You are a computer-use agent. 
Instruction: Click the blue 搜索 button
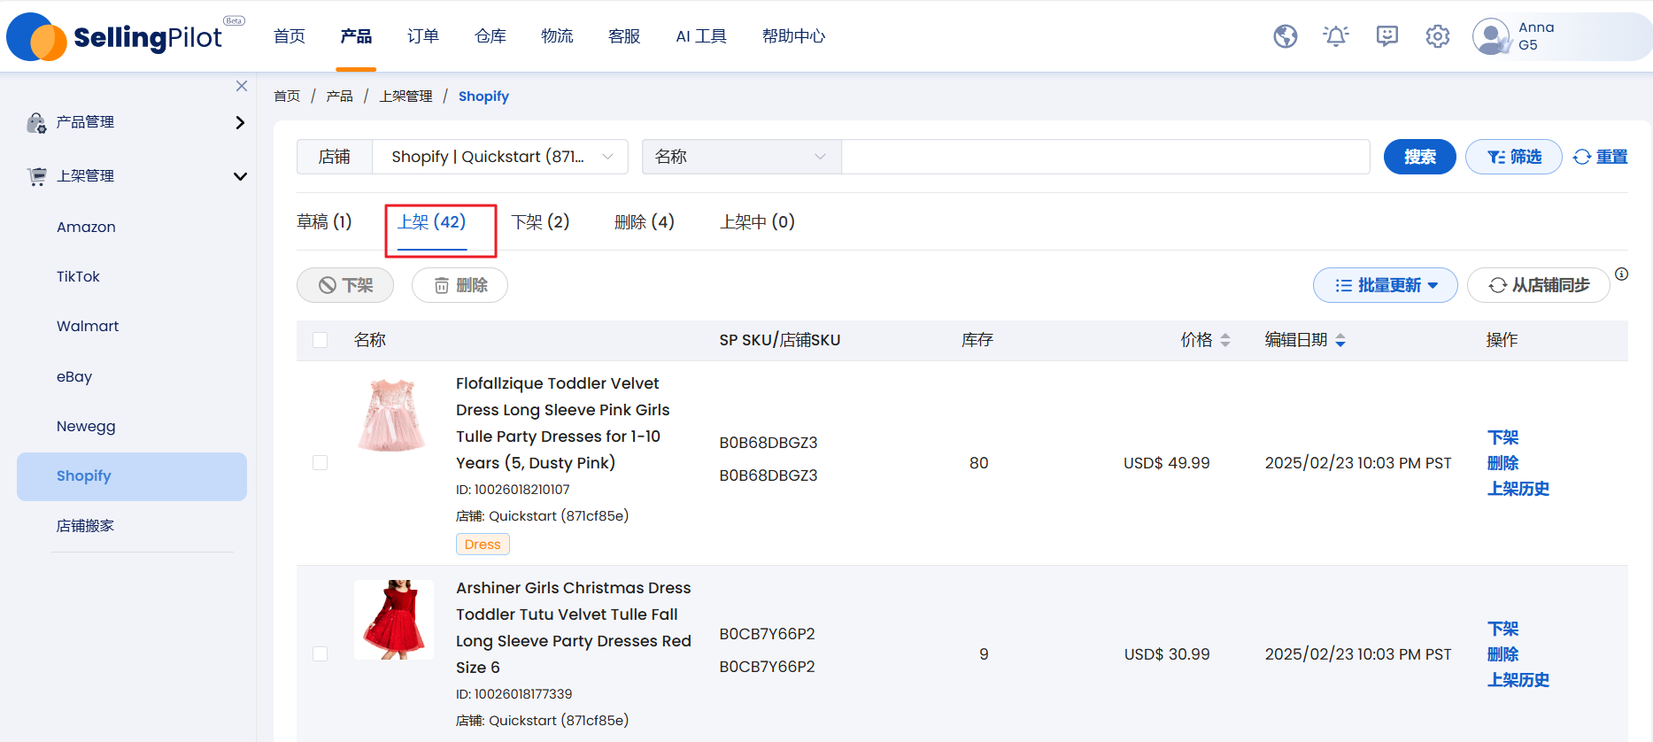[x=1419, y=157]
